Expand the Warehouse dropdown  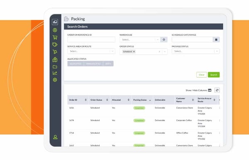[158, 40]
